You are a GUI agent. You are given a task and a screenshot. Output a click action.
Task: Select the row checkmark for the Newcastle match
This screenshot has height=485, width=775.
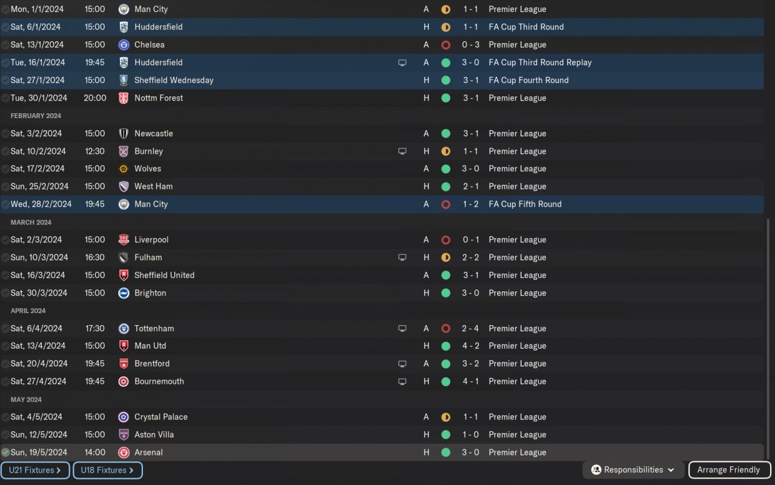[x=5, y=134]
